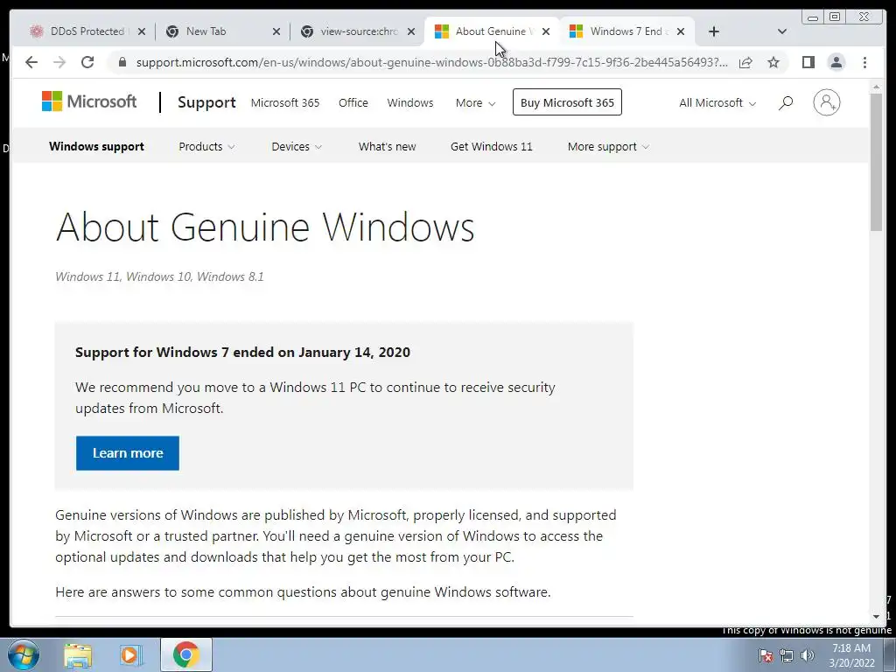Click the Microsoft logo
Screen dimensions: 896x672
coord(89,101)
